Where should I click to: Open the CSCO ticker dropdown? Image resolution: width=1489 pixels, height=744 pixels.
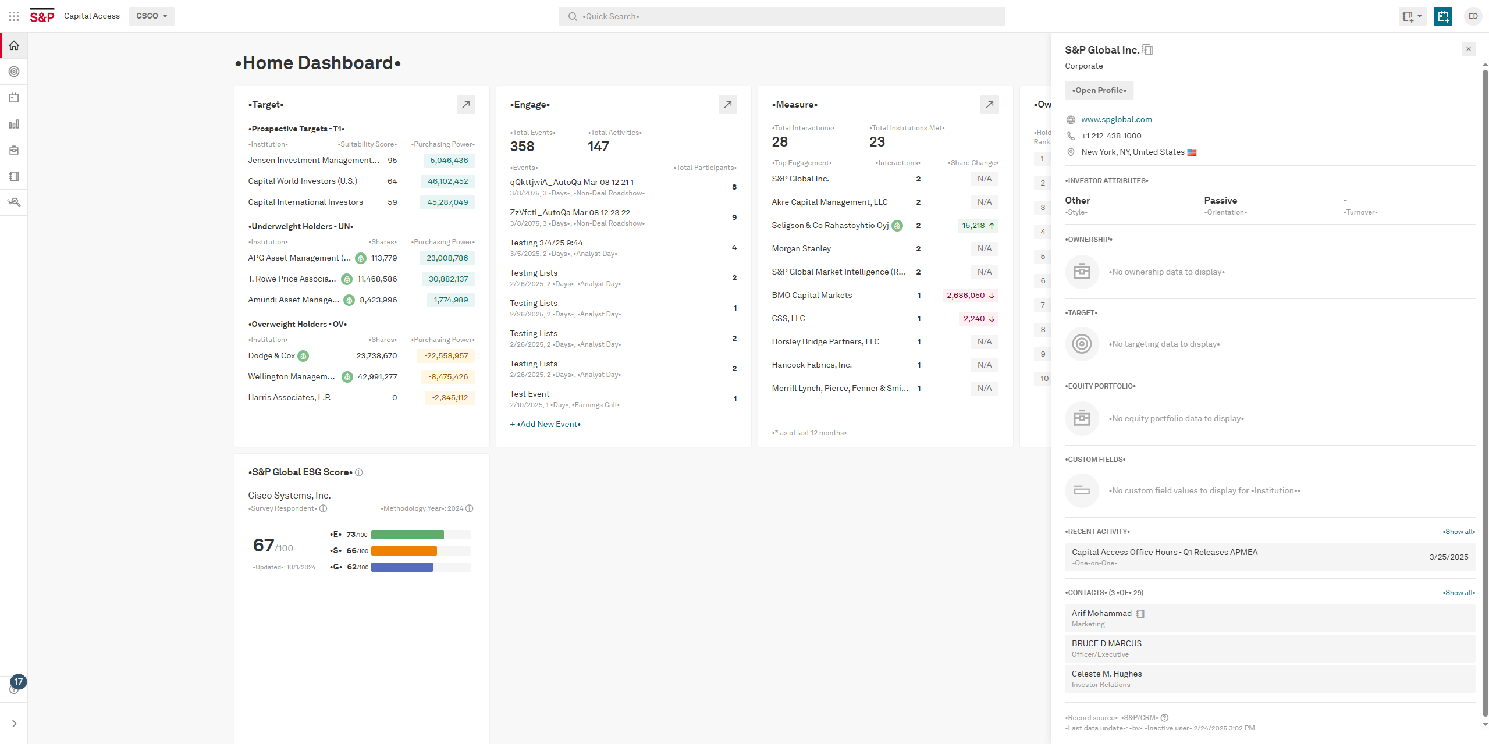pos(151,16)
